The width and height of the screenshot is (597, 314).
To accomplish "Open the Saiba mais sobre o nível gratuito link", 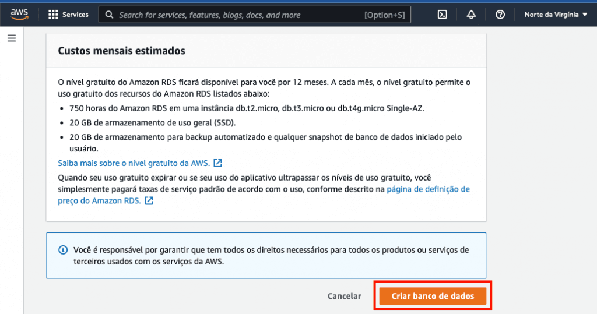I will pyautogui.click(x=134, y=163).
